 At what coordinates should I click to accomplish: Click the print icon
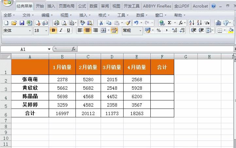tap(57, 23)
